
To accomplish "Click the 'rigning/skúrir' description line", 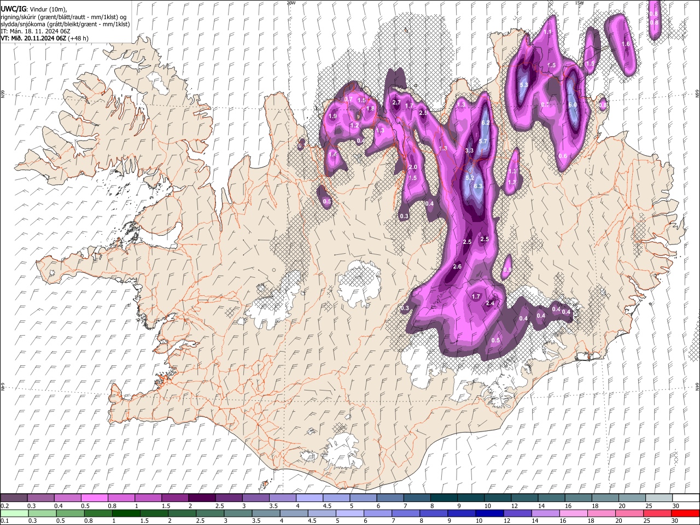I will (x=63, y=17).
